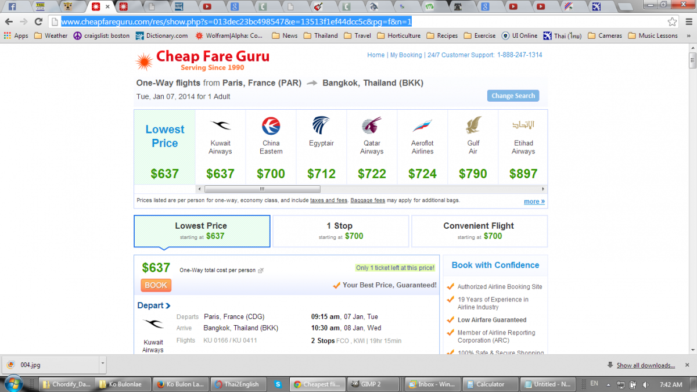
Task: Click the Cheap Fare Guru logo
Action: pos(202,60)
